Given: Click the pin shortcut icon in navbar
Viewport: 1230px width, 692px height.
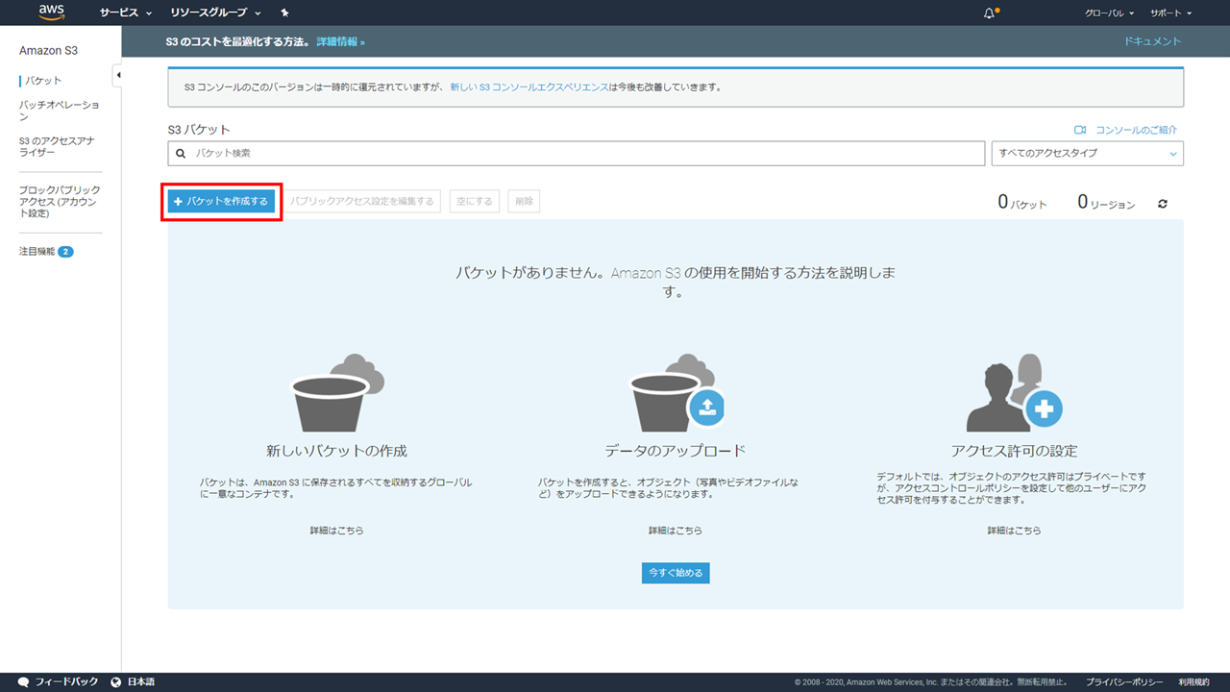Looking at the screenshot, I should (x=284, y=13).
